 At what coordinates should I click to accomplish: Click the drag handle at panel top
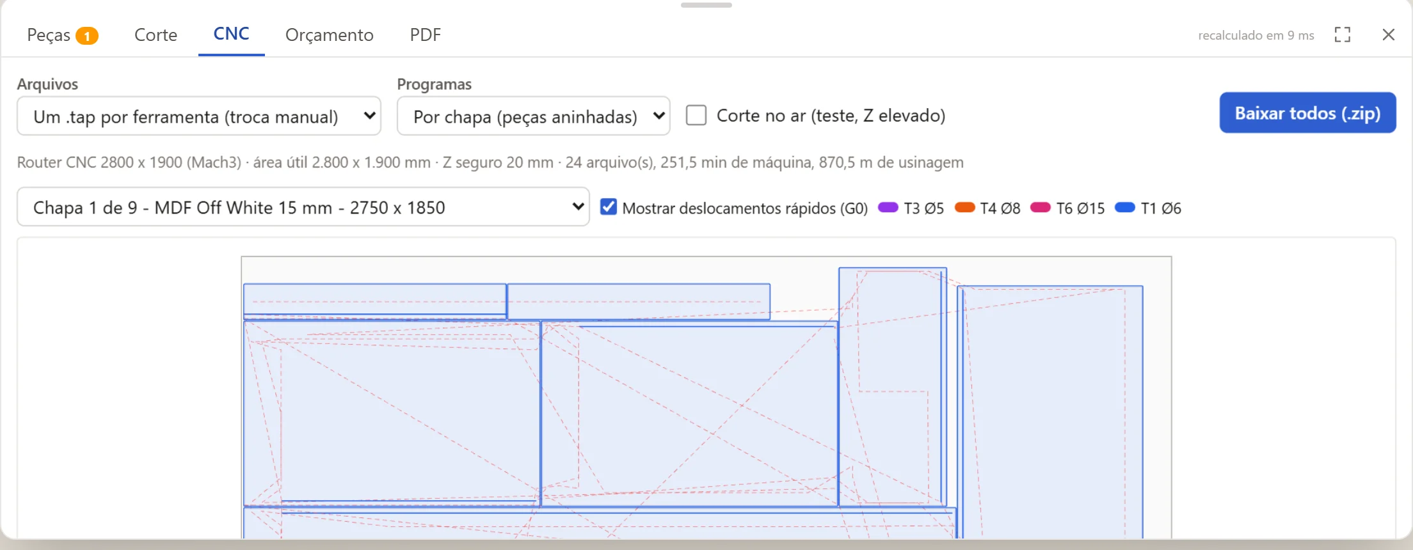[x=706, y=5]
